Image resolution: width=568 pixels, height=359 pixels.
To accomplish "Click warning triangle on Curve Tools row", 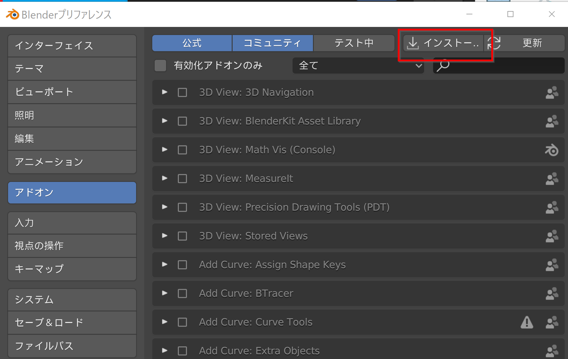I will click(527, 322).
